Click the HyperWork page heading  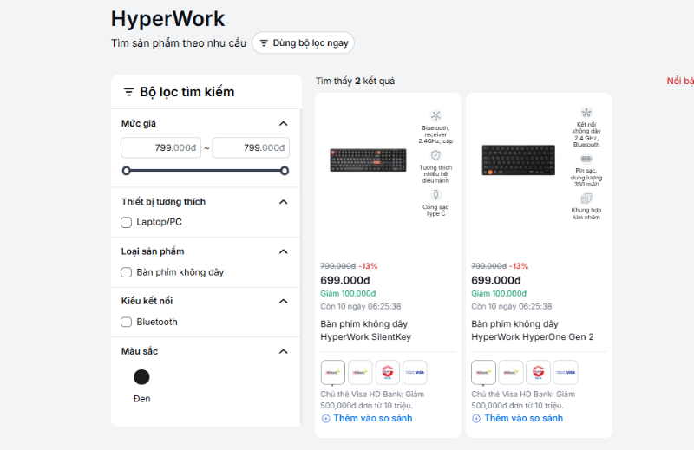pos(167,18)
